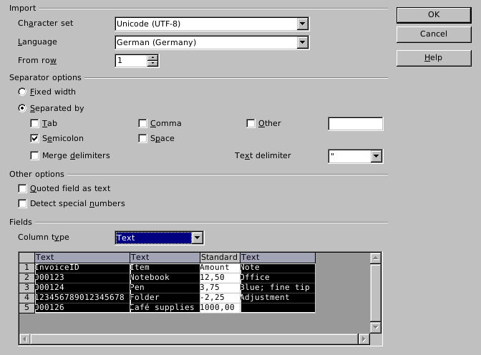The image size is (481, 355).
Task: Click the '-2,25' amount cell
Action: click(x=220, y=297)
